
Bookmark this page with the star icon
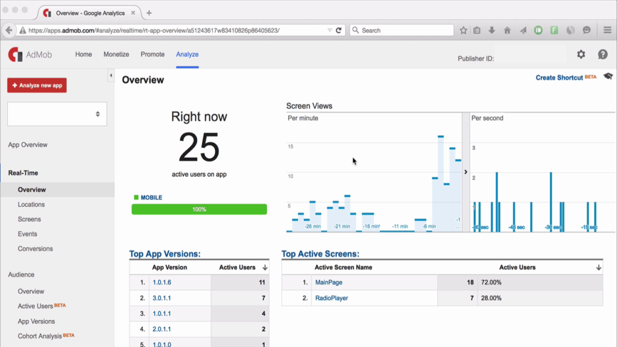click(x=463, y=31)
